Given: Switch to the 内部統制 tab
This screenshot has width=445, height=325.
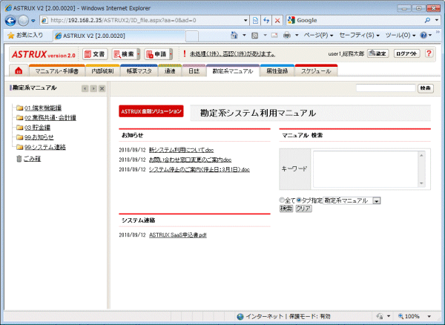Looking at the screenshot, I should point(102,70).
